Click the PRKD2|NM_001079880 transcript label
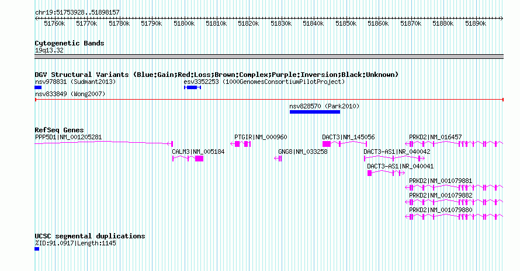 click(441, 210)
